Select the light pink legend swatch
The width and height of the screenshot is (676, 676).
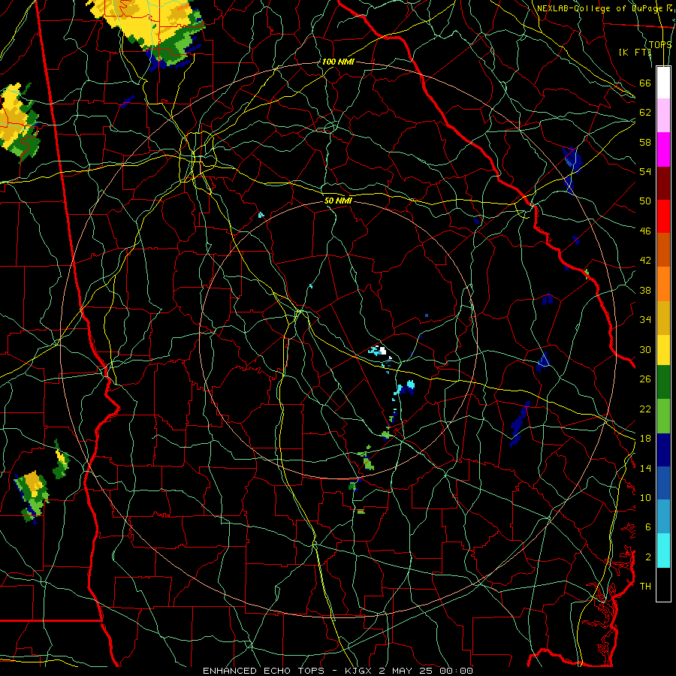[x=663, y=116]
